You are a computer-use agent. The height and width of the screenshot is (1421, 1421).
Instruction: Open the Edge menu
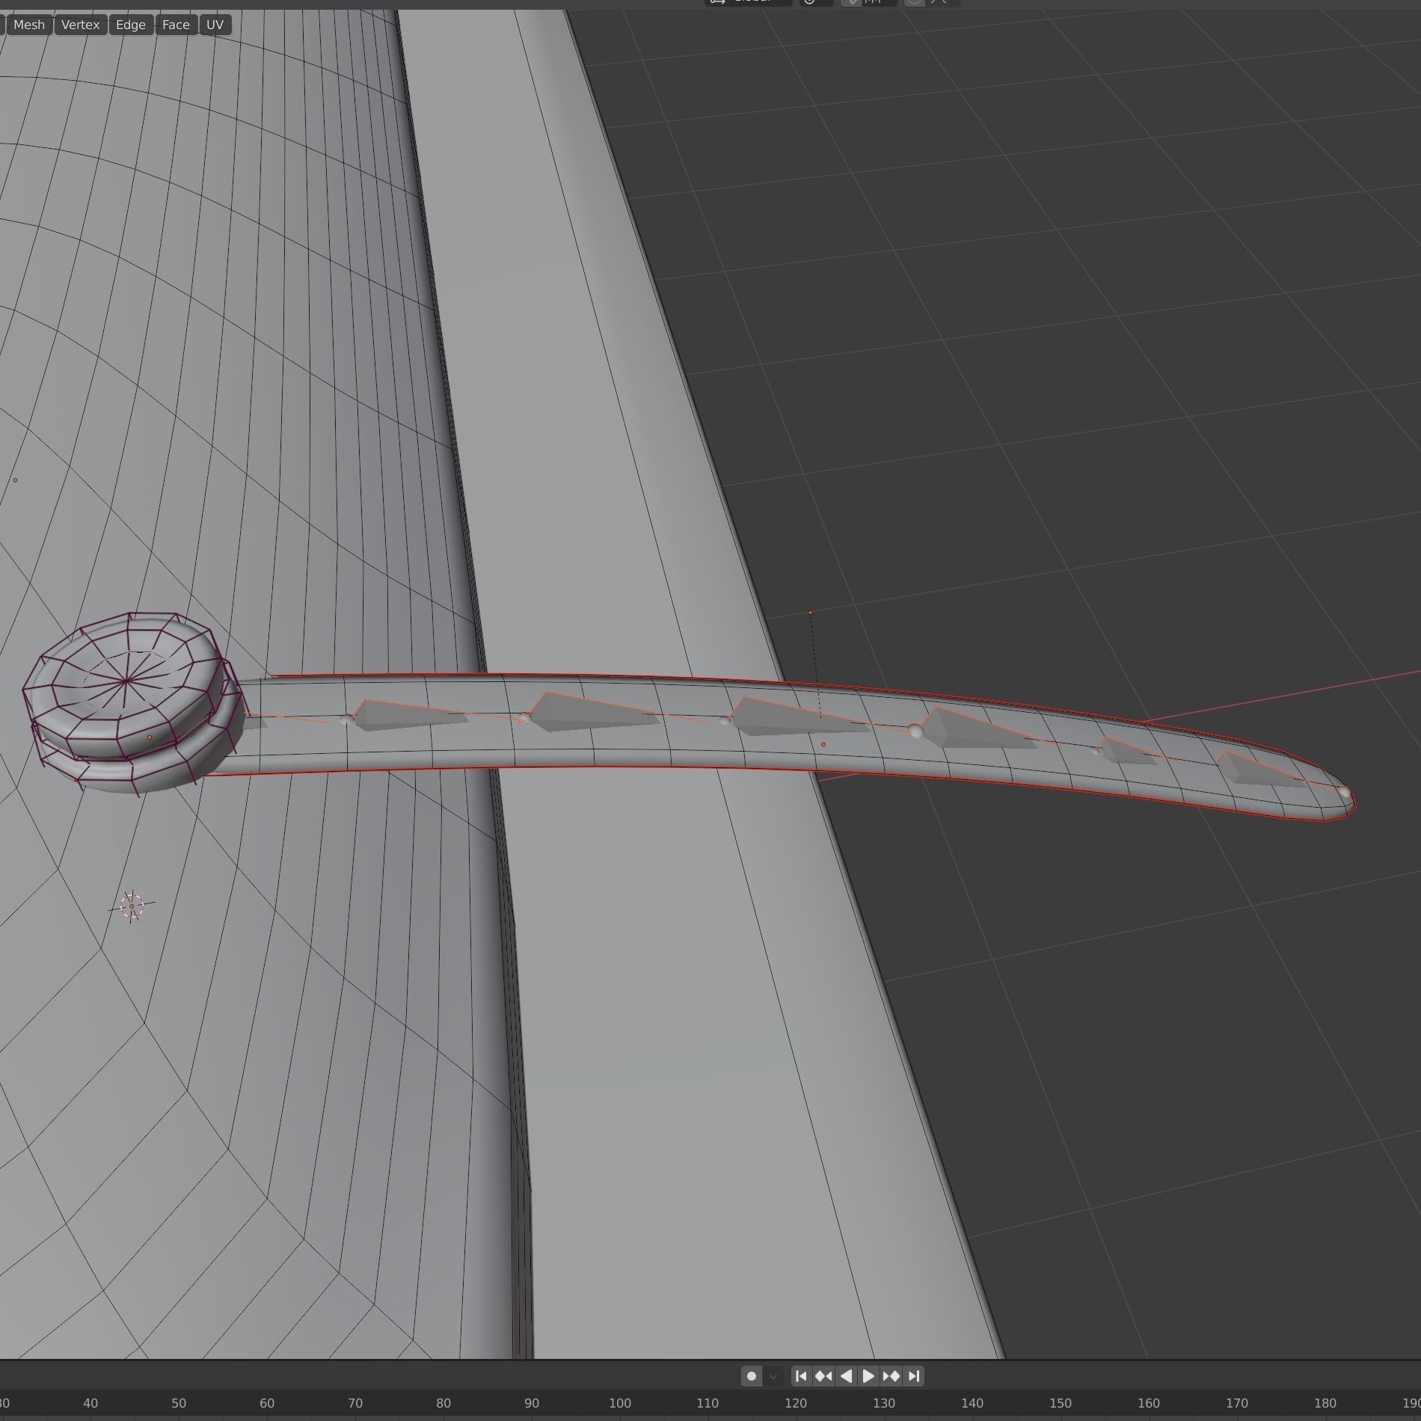131,25
